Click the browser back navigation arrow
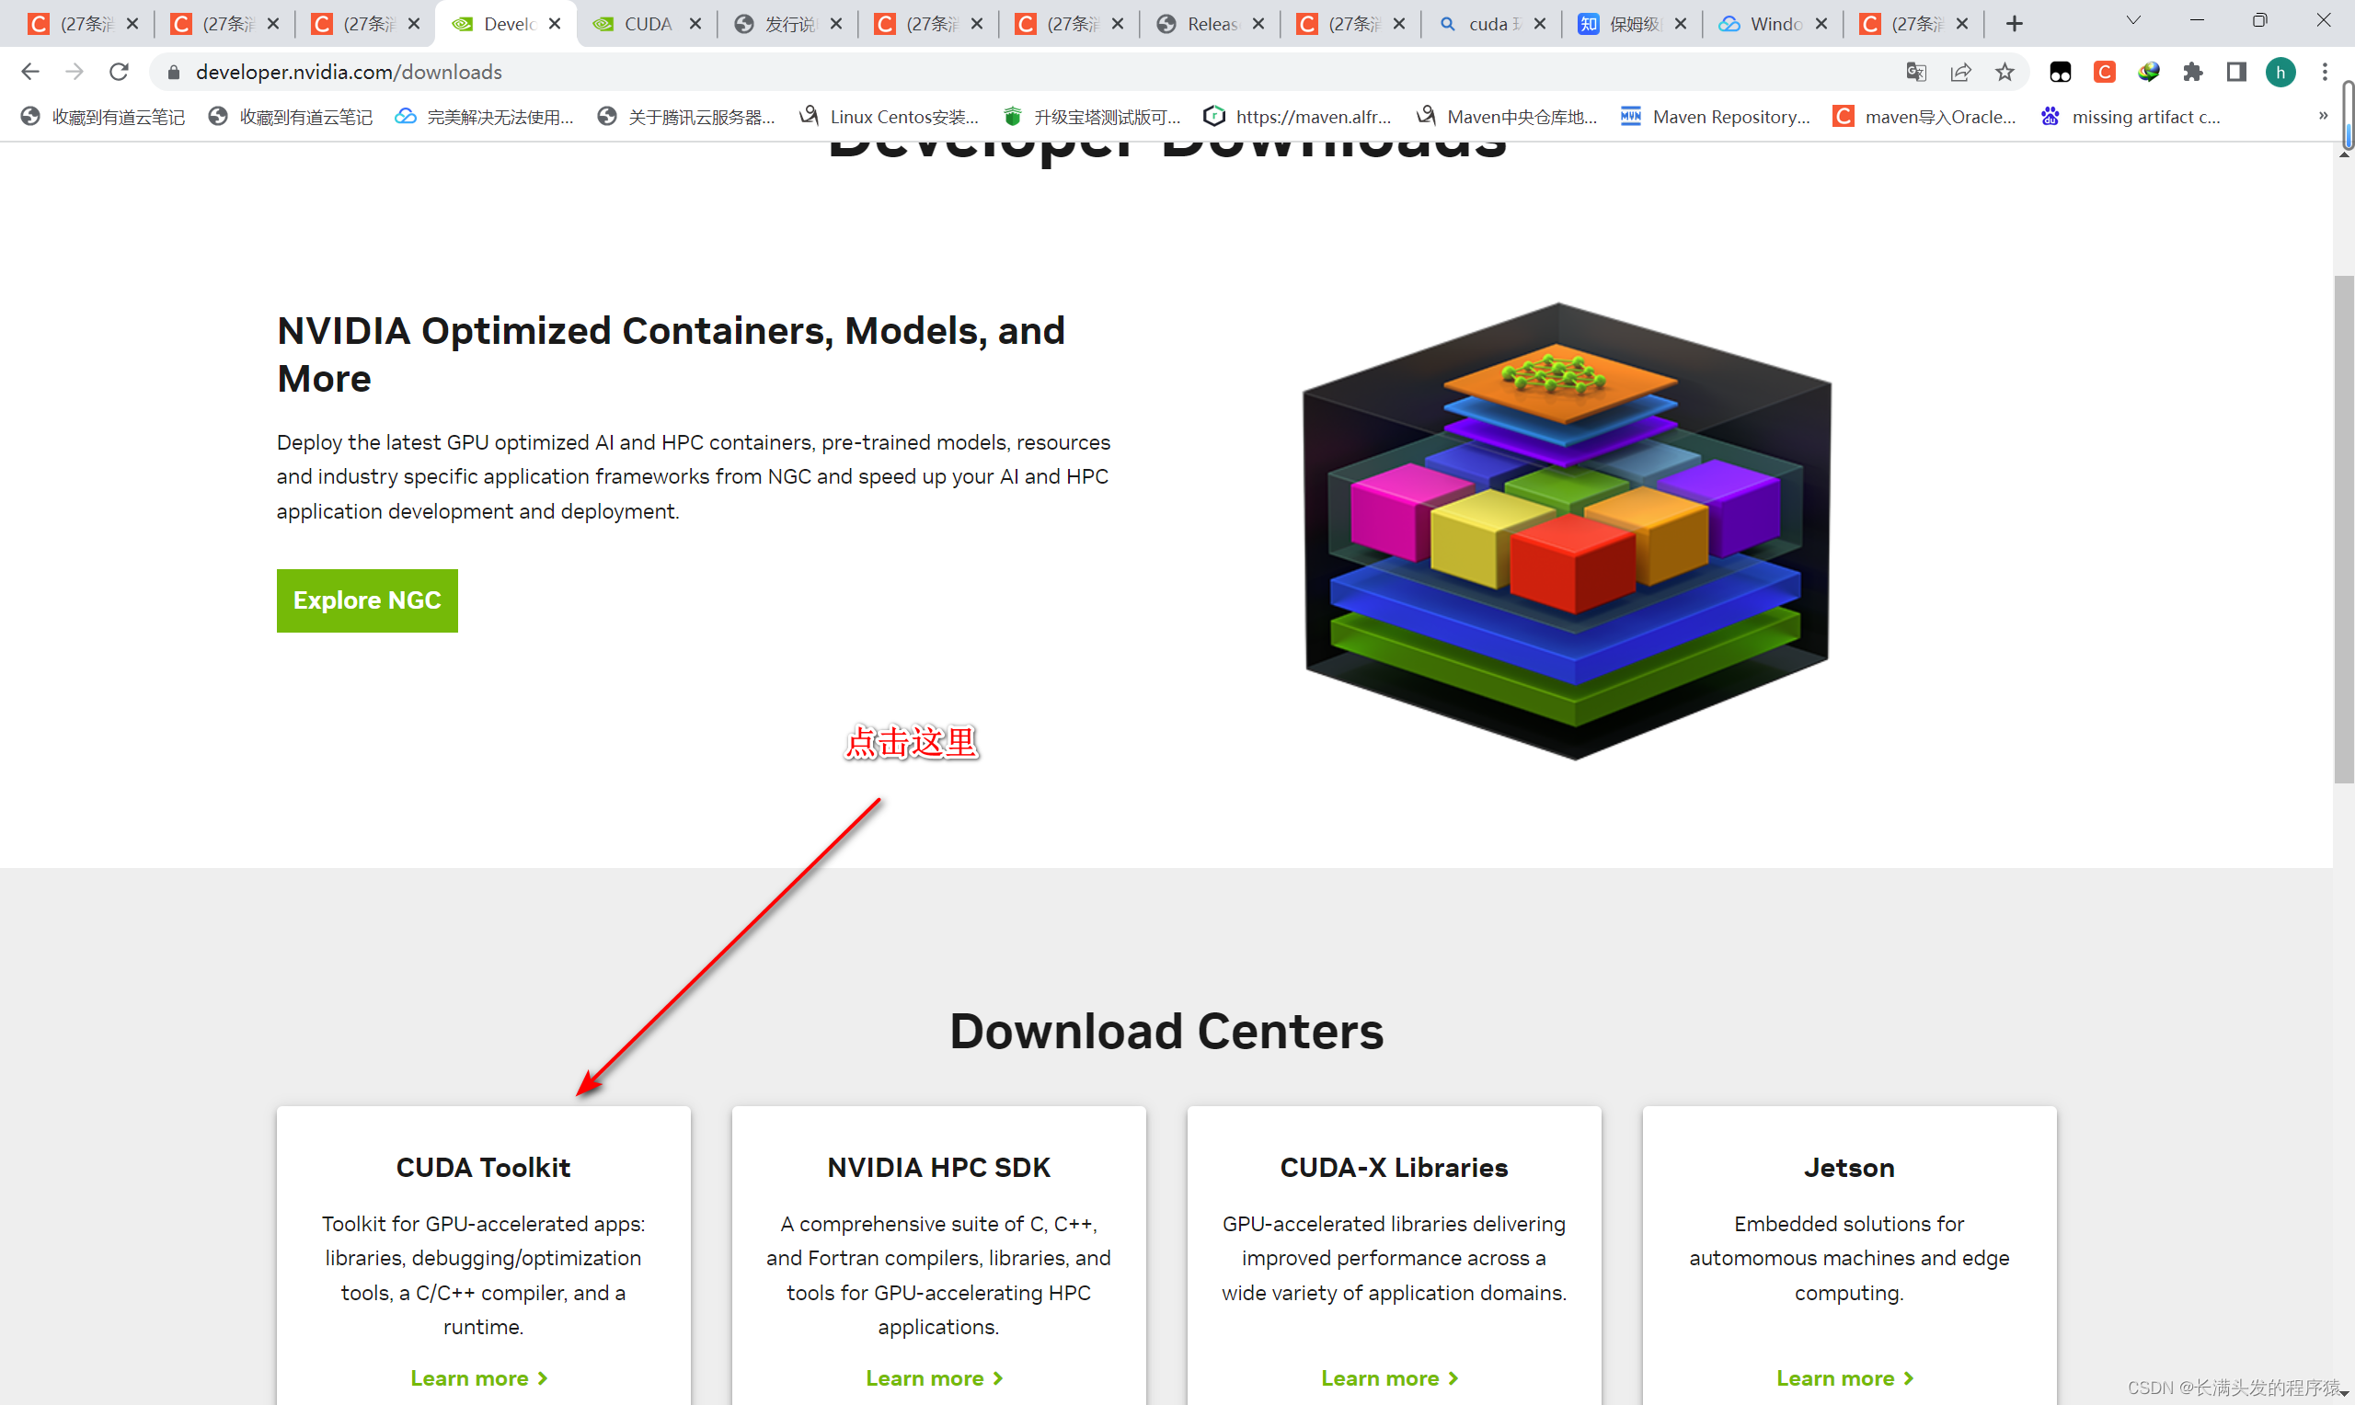This screenshot has width=2355, height=1405. point(32,72)
